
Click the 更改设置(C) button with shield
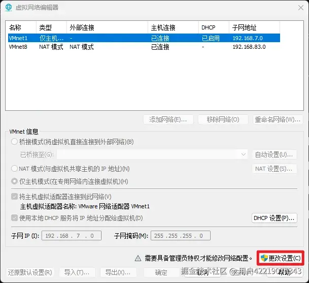click(x=281, y=258)
